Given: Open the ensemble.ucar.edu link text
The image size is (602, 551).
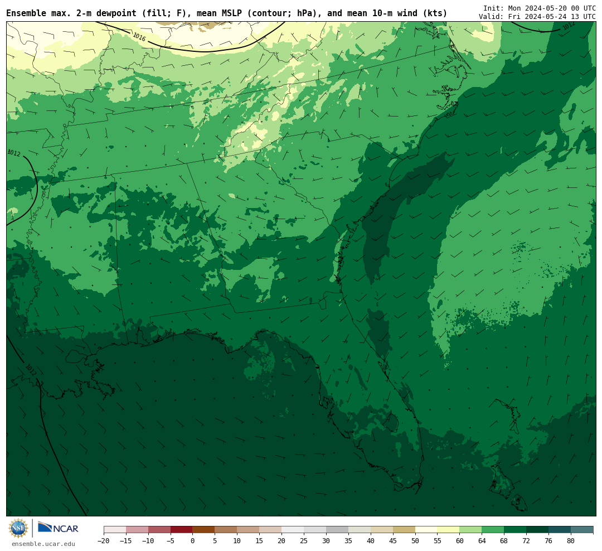Looking at the screenshot, I should click(x=43, y=544).
